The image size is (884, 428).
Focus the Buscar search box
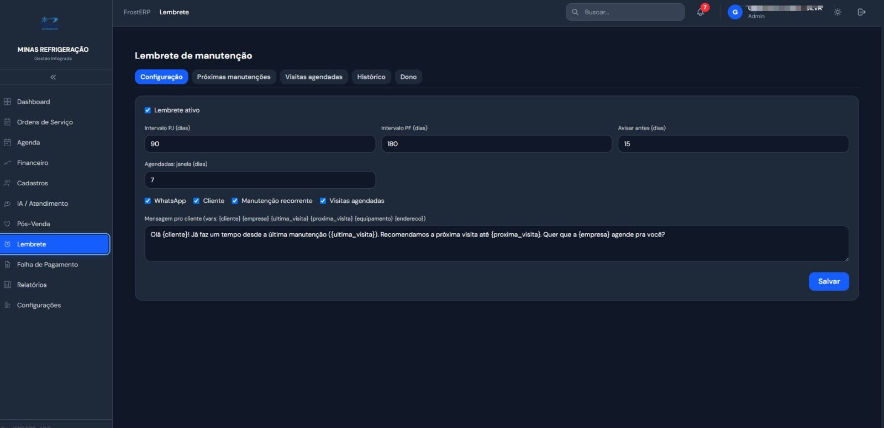(x=625, y=12)
